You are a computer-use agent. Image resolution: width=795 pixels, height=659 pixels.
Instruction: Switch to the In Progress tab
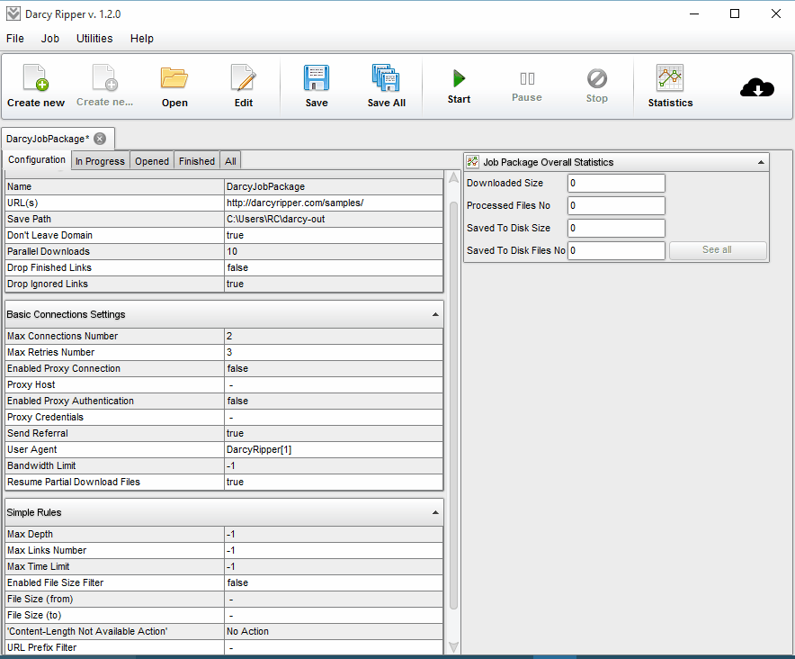pos(100,161)
